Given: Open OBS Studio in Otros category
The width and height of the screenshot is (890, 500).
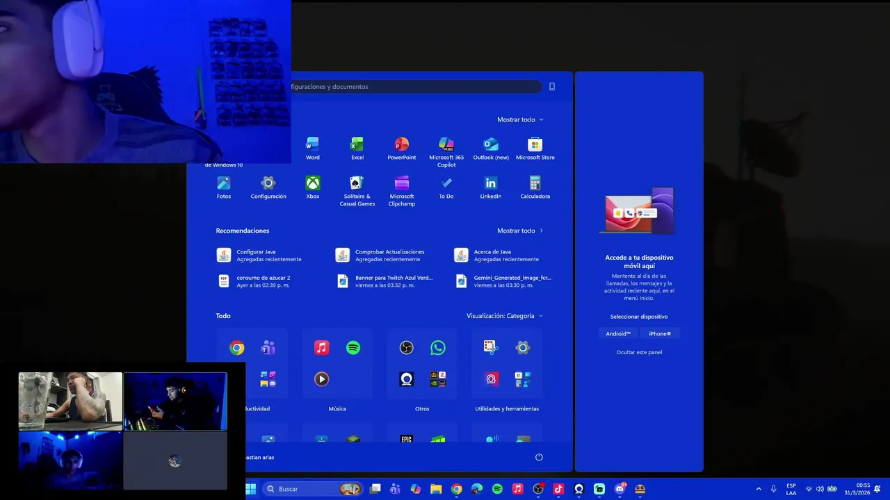Looking at the screenshot, I should tap(407, 348).
